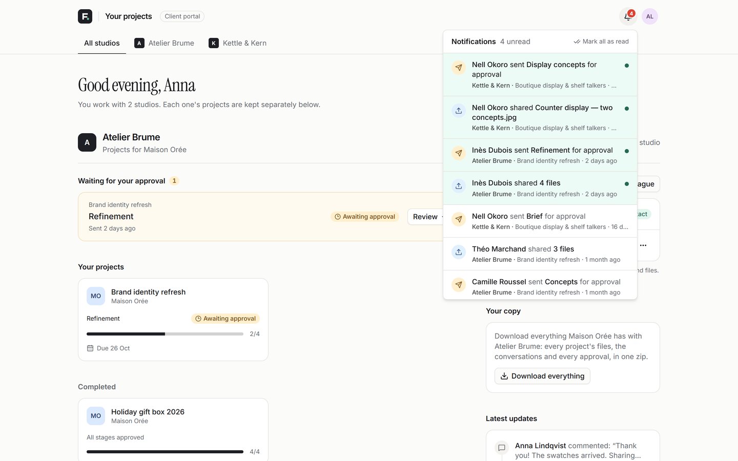Open notification 'Inès Dubois sent Refinement for approval'
Screen dimensions: 738x461
(x=540, y=155)
